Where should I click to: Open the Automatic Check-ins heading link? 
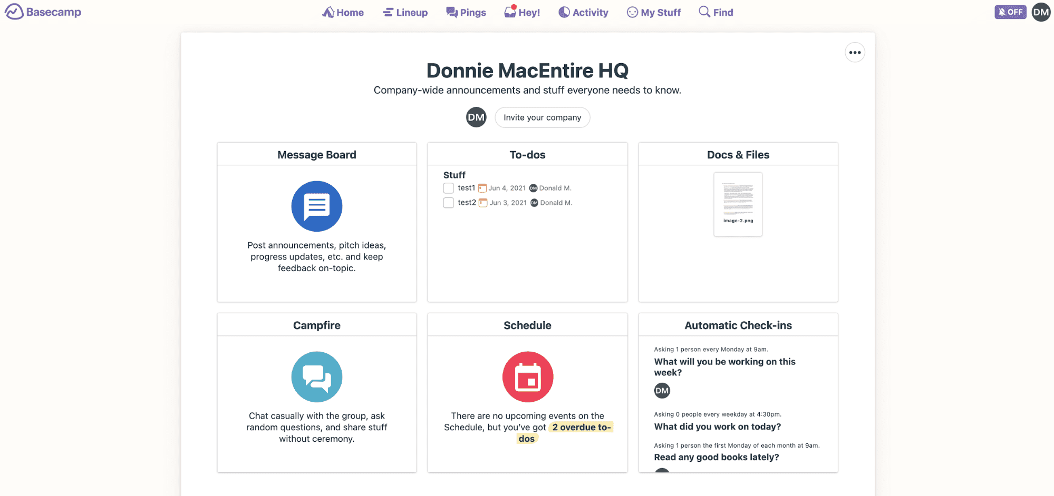[x=738, y=325]
